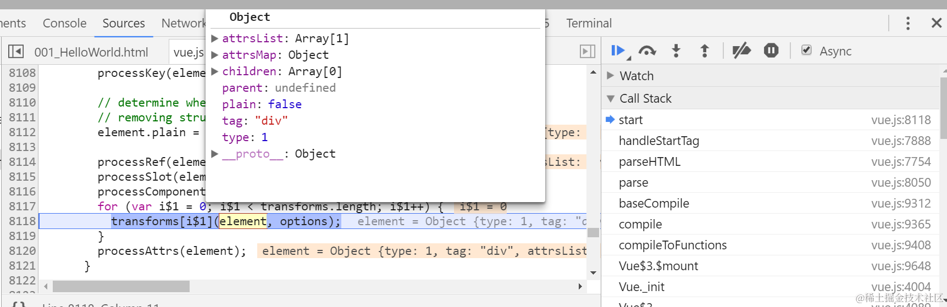
Task: Expand the Watch section
Action: pyautogui.click(x=610, y=76)
